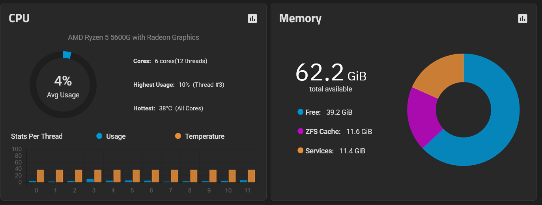Open Memory reports chart icon

pos(523,19)
